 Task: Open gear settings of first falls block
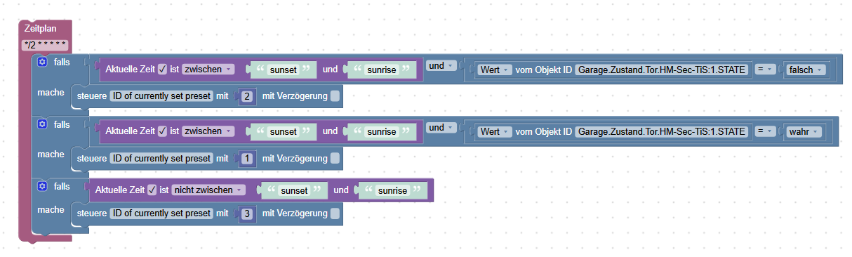pyautogui.click(x=42, y=62)
